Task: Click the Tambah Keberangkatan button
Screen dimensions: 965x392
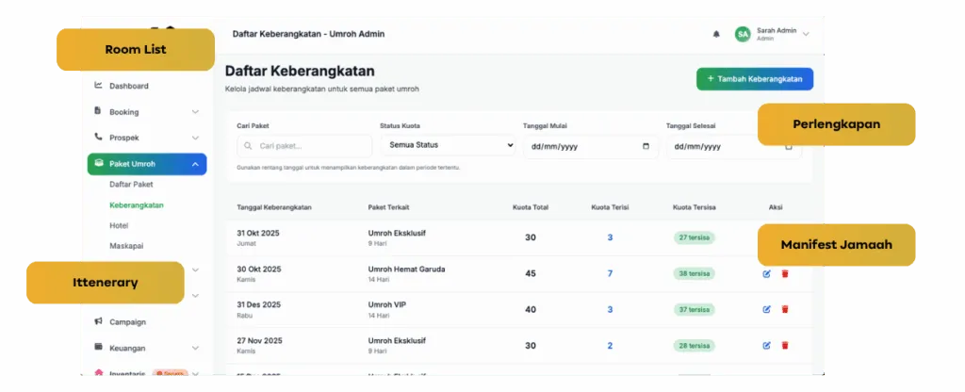Action: coord(754,79)
